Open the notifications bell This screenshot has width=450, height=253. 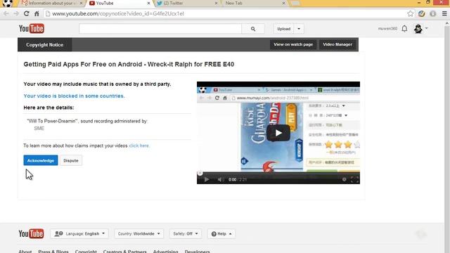(x=404, y=28)
